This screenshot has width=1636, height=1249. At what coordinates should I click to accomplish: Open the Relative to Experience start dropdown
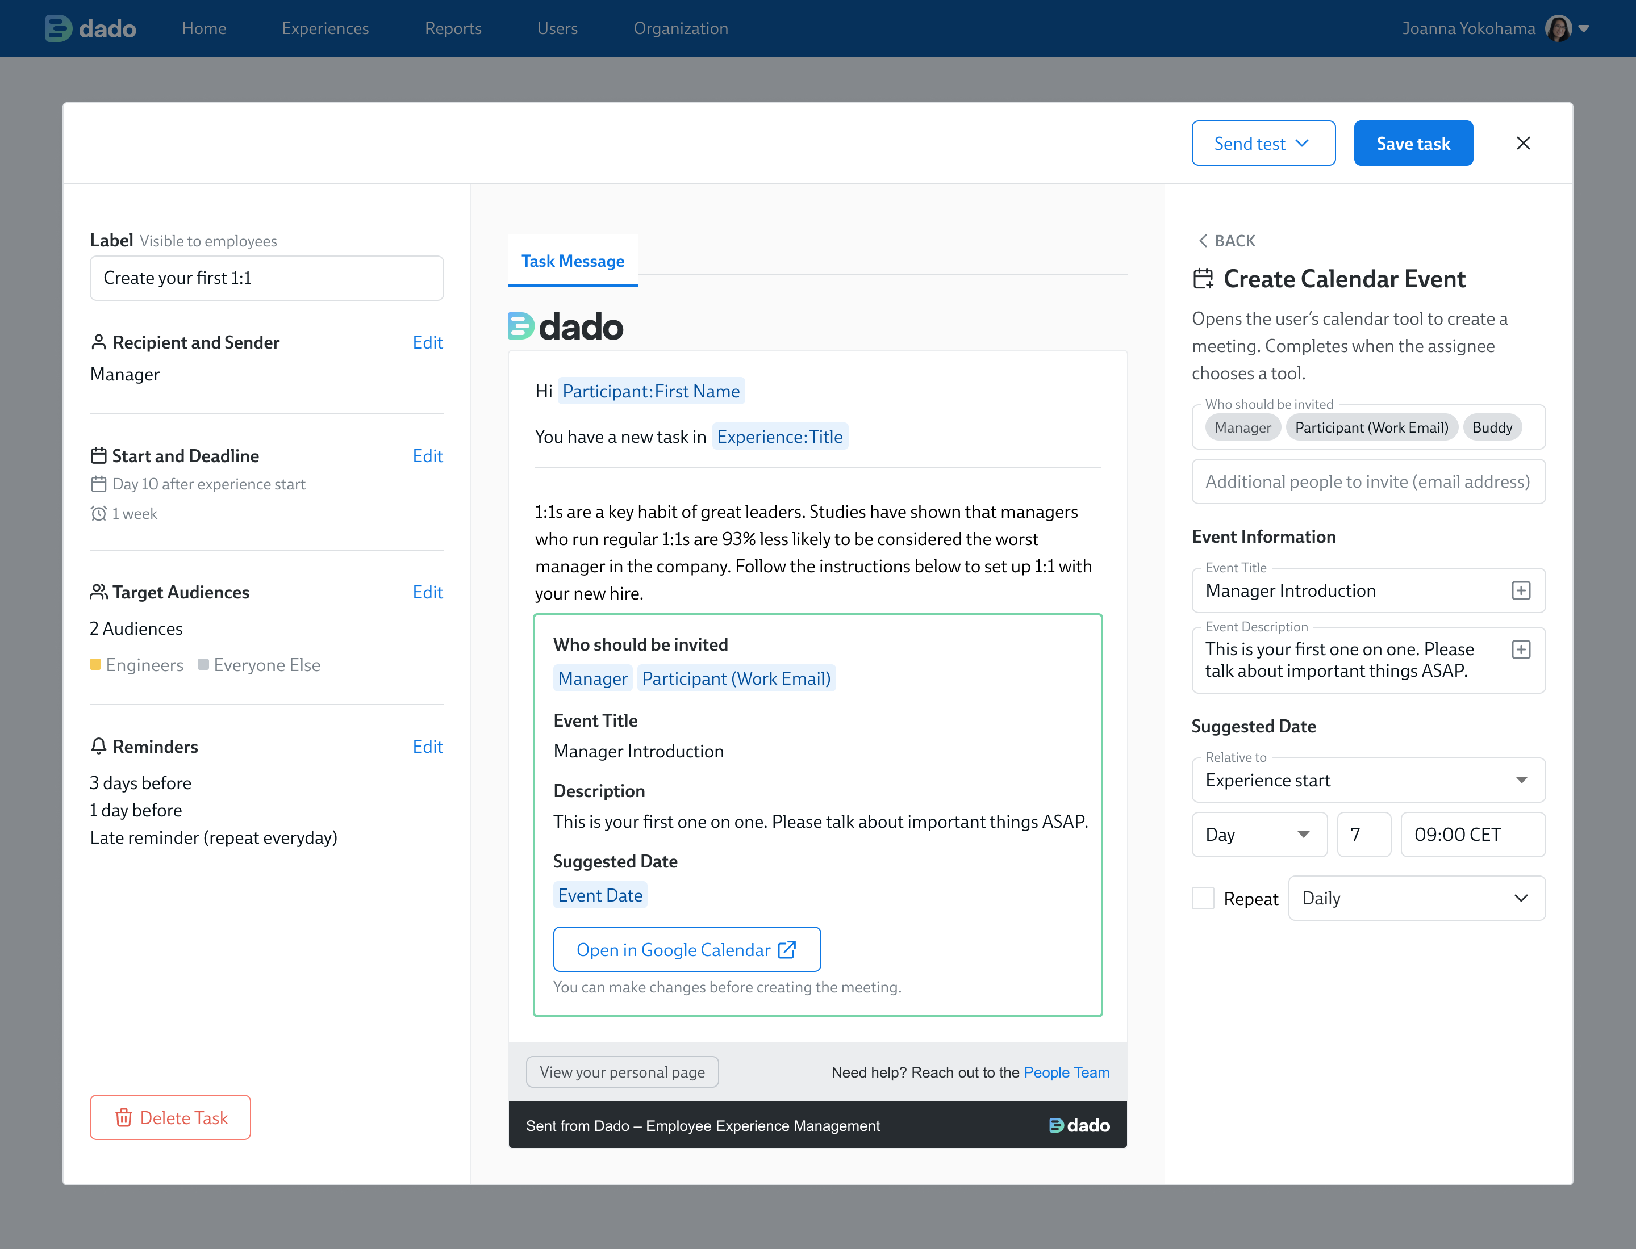click(1368, 780)
